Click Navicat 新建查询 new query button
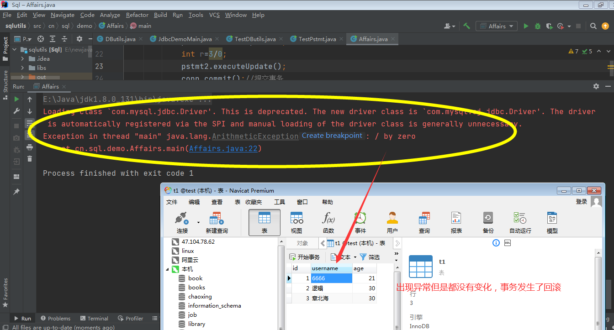This screenshot has height=330, width=614. tap(217, 222)
